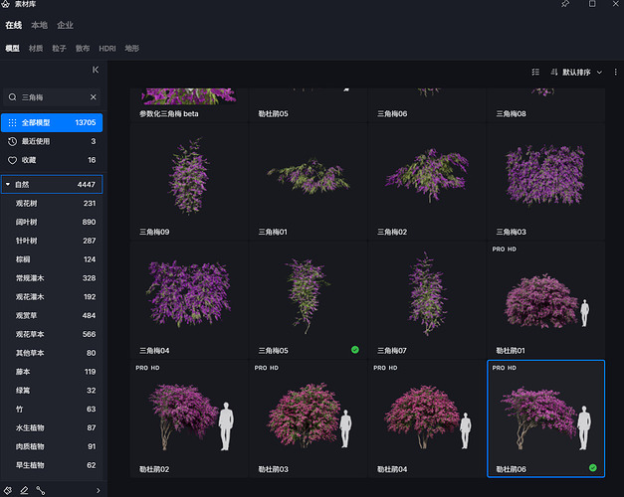Screen dimensions: 624x497
Task: Click the list filter icon beside 默认排序
Action: [x=535, y=72]
